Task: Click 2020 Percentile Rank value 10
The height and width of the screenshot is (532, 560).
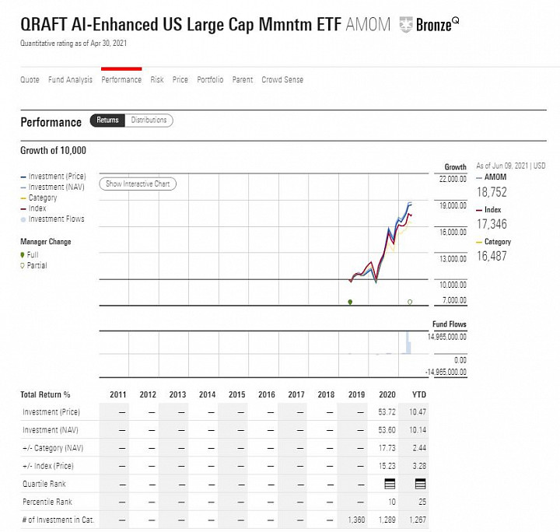Action: (392, 502)
